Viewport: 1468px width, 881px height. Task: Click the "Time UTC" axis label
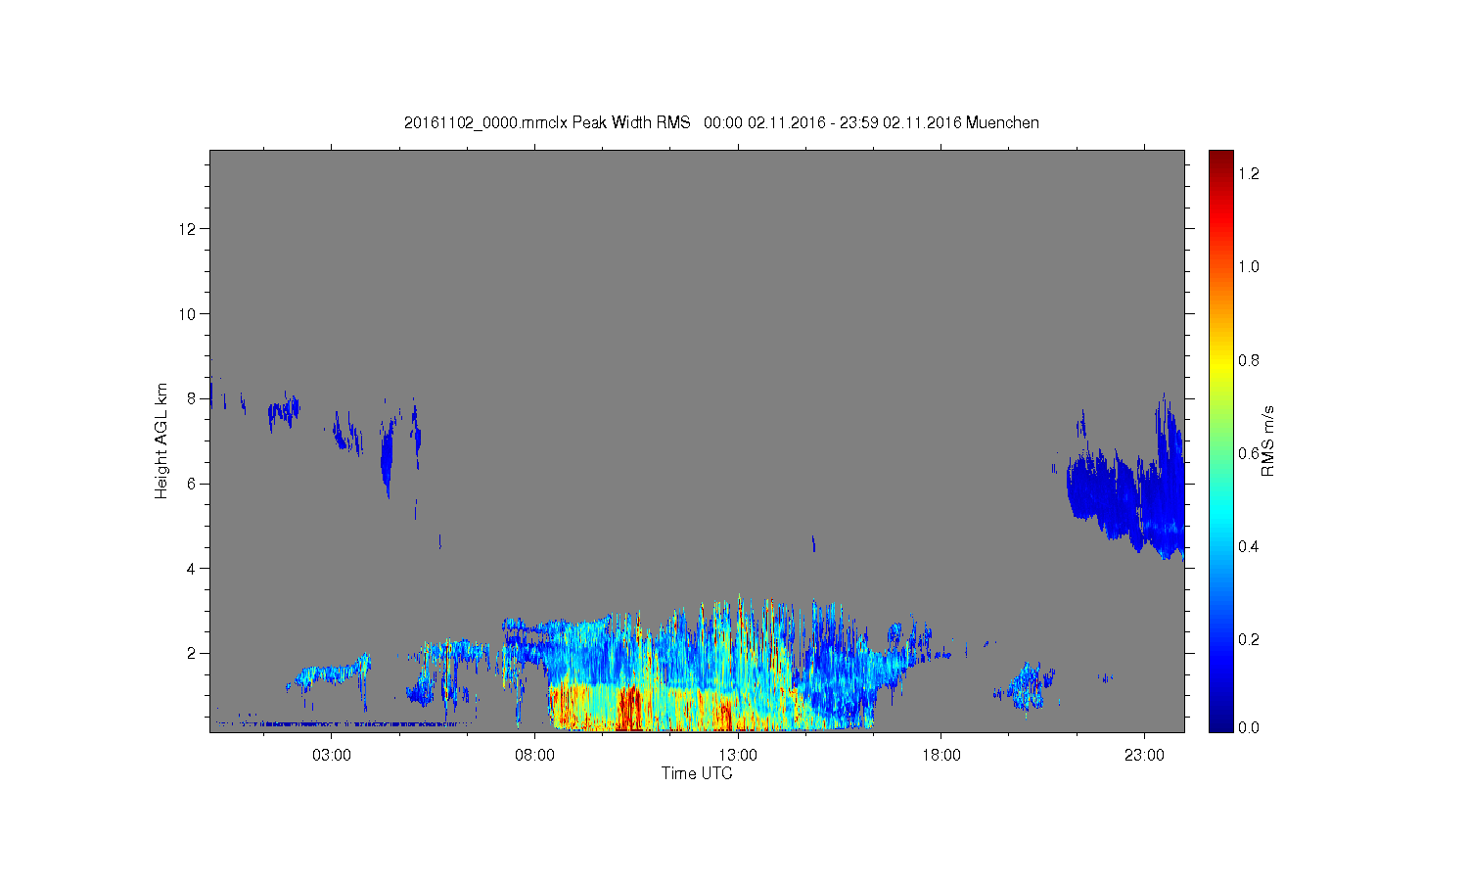[x=697, y=773]
